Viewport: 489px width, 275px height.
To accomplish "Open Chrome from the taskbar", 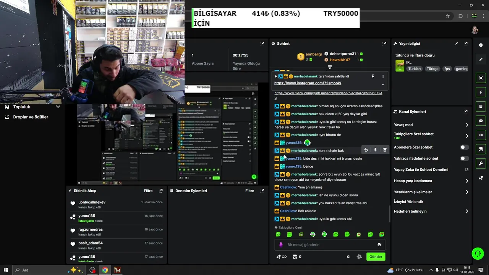I will (105, 270).
